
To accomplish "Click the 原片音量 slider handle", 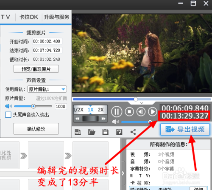I will 33,106.
